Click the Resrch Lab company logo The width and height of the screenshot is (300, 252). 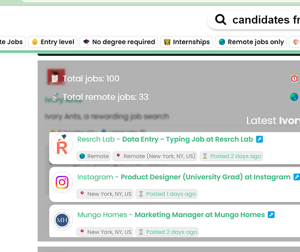pyautogui.click(x=62, y=145)
